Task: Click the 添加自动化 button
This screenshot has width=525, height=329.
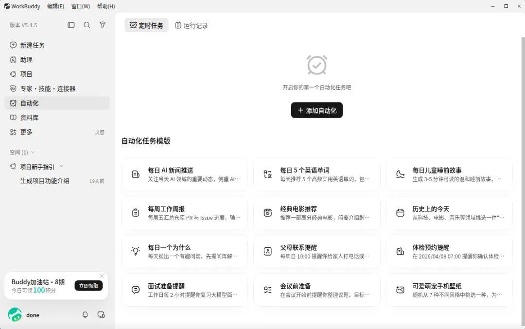Action: point(317,110)
